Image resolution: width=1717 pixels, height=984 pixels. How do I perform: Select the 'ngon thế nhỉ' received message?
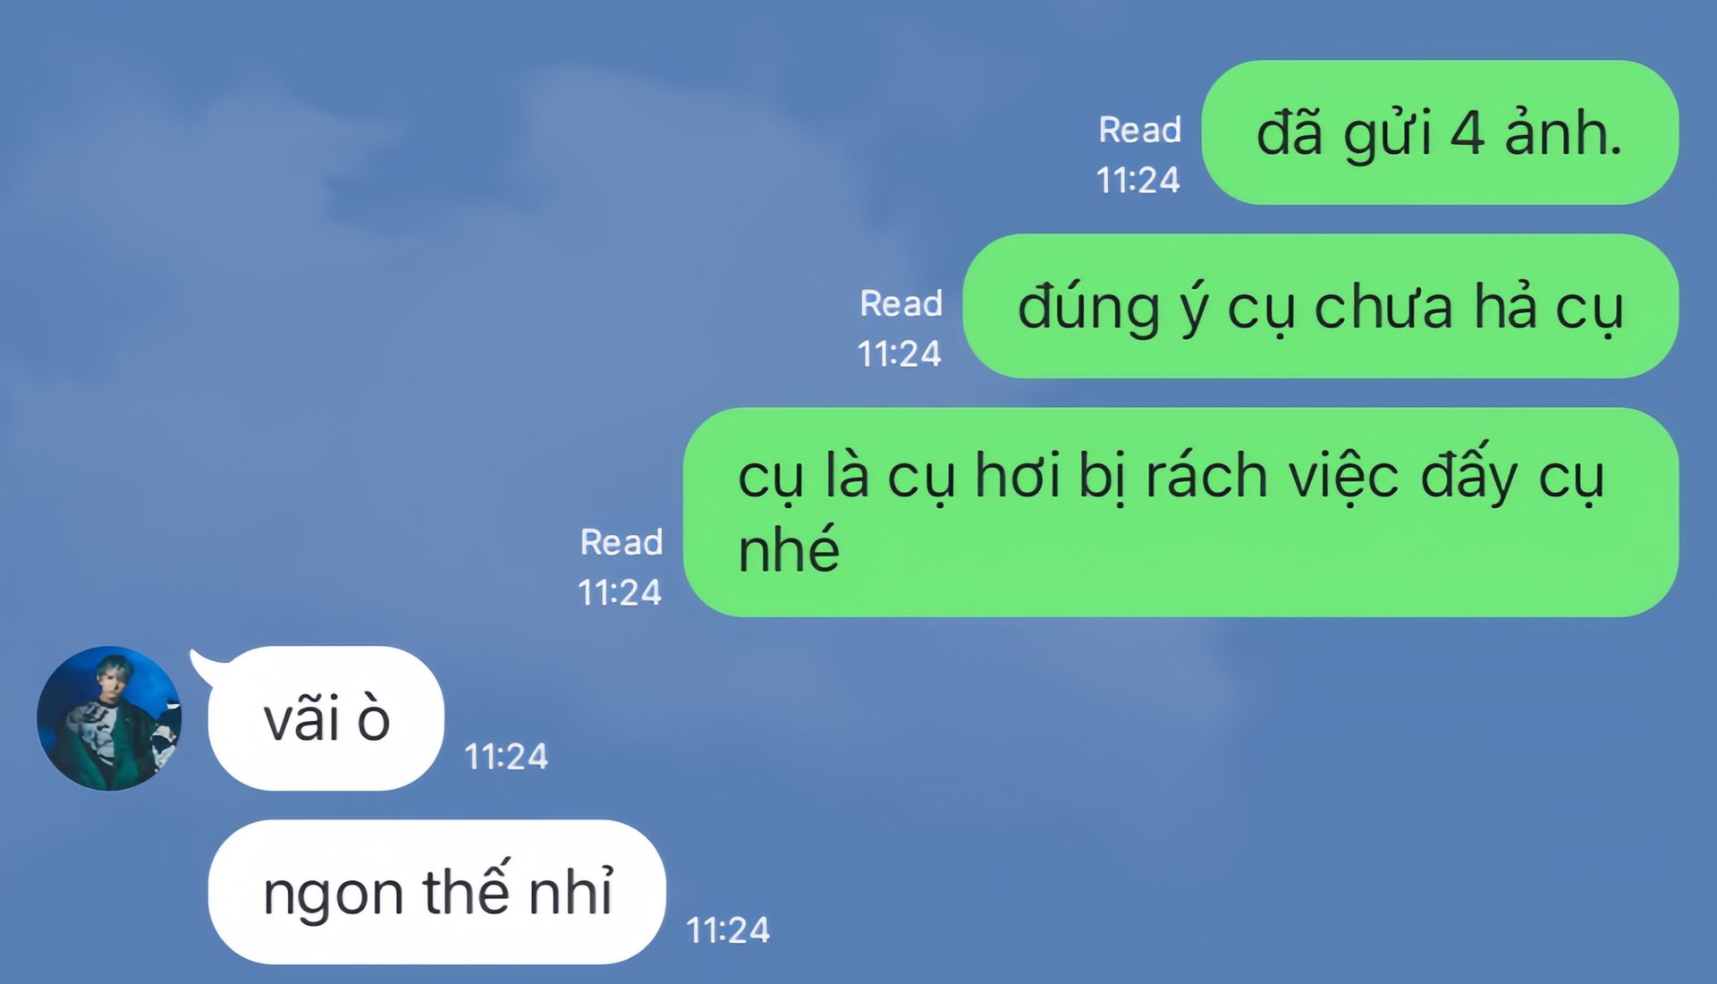(437, 892)
